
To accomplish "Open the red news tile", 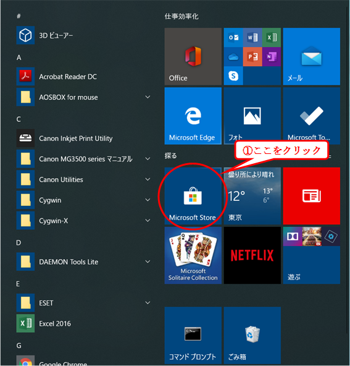I will click(312, 196).
